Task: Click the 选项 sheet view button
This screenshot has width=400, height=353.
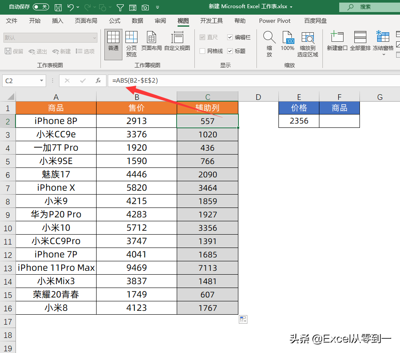Action: point(85,52)
